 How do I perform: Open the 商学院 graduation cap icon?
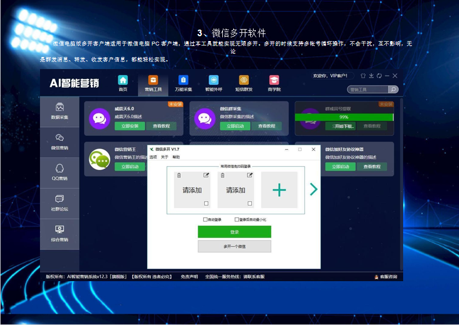coord(274,80)
